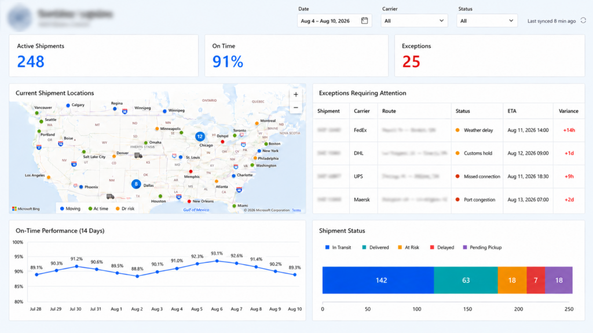This screenshot has height=333, width=593.
Task: Click the Jul 30 data point at 91.2%
Action: [77, 267]
